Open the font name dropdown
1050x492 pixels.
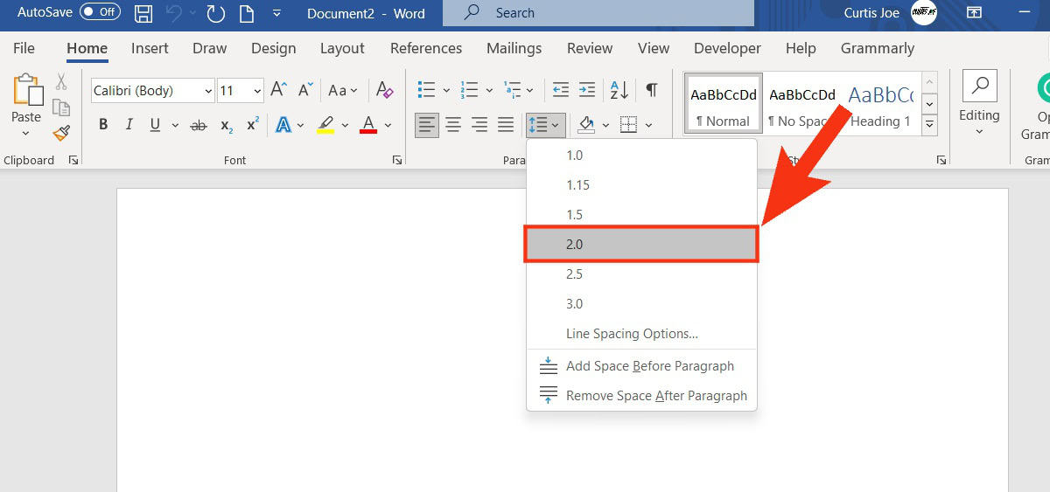(208, 91)
